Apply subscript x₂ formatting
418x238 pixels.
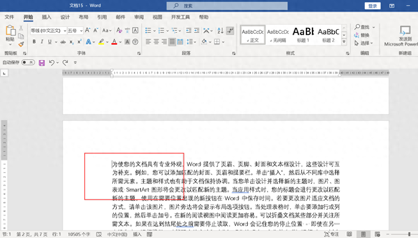point(71,42)
